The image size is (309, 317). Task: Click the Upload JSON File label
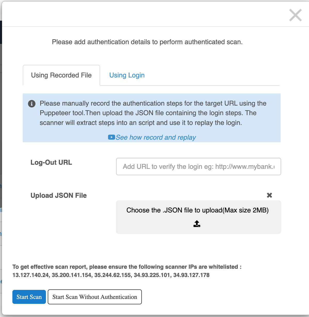[59, 195]
